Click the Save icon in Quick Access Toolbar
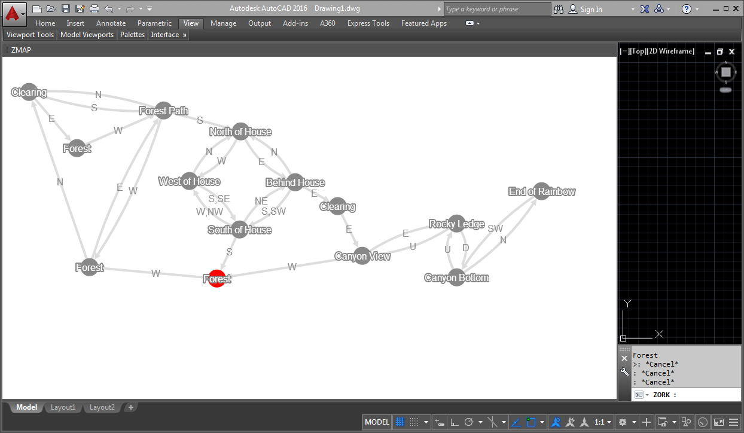 coord(66,9)
